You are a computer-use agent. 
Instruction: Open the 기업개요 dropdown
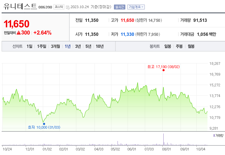point(136,7)
